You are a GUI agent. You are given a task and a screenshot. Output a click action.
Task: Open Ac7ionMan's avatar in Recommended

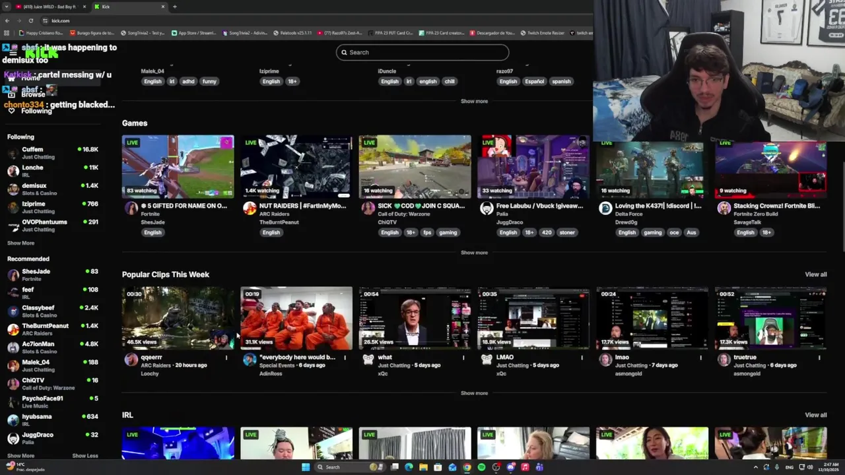coord(13,348)
